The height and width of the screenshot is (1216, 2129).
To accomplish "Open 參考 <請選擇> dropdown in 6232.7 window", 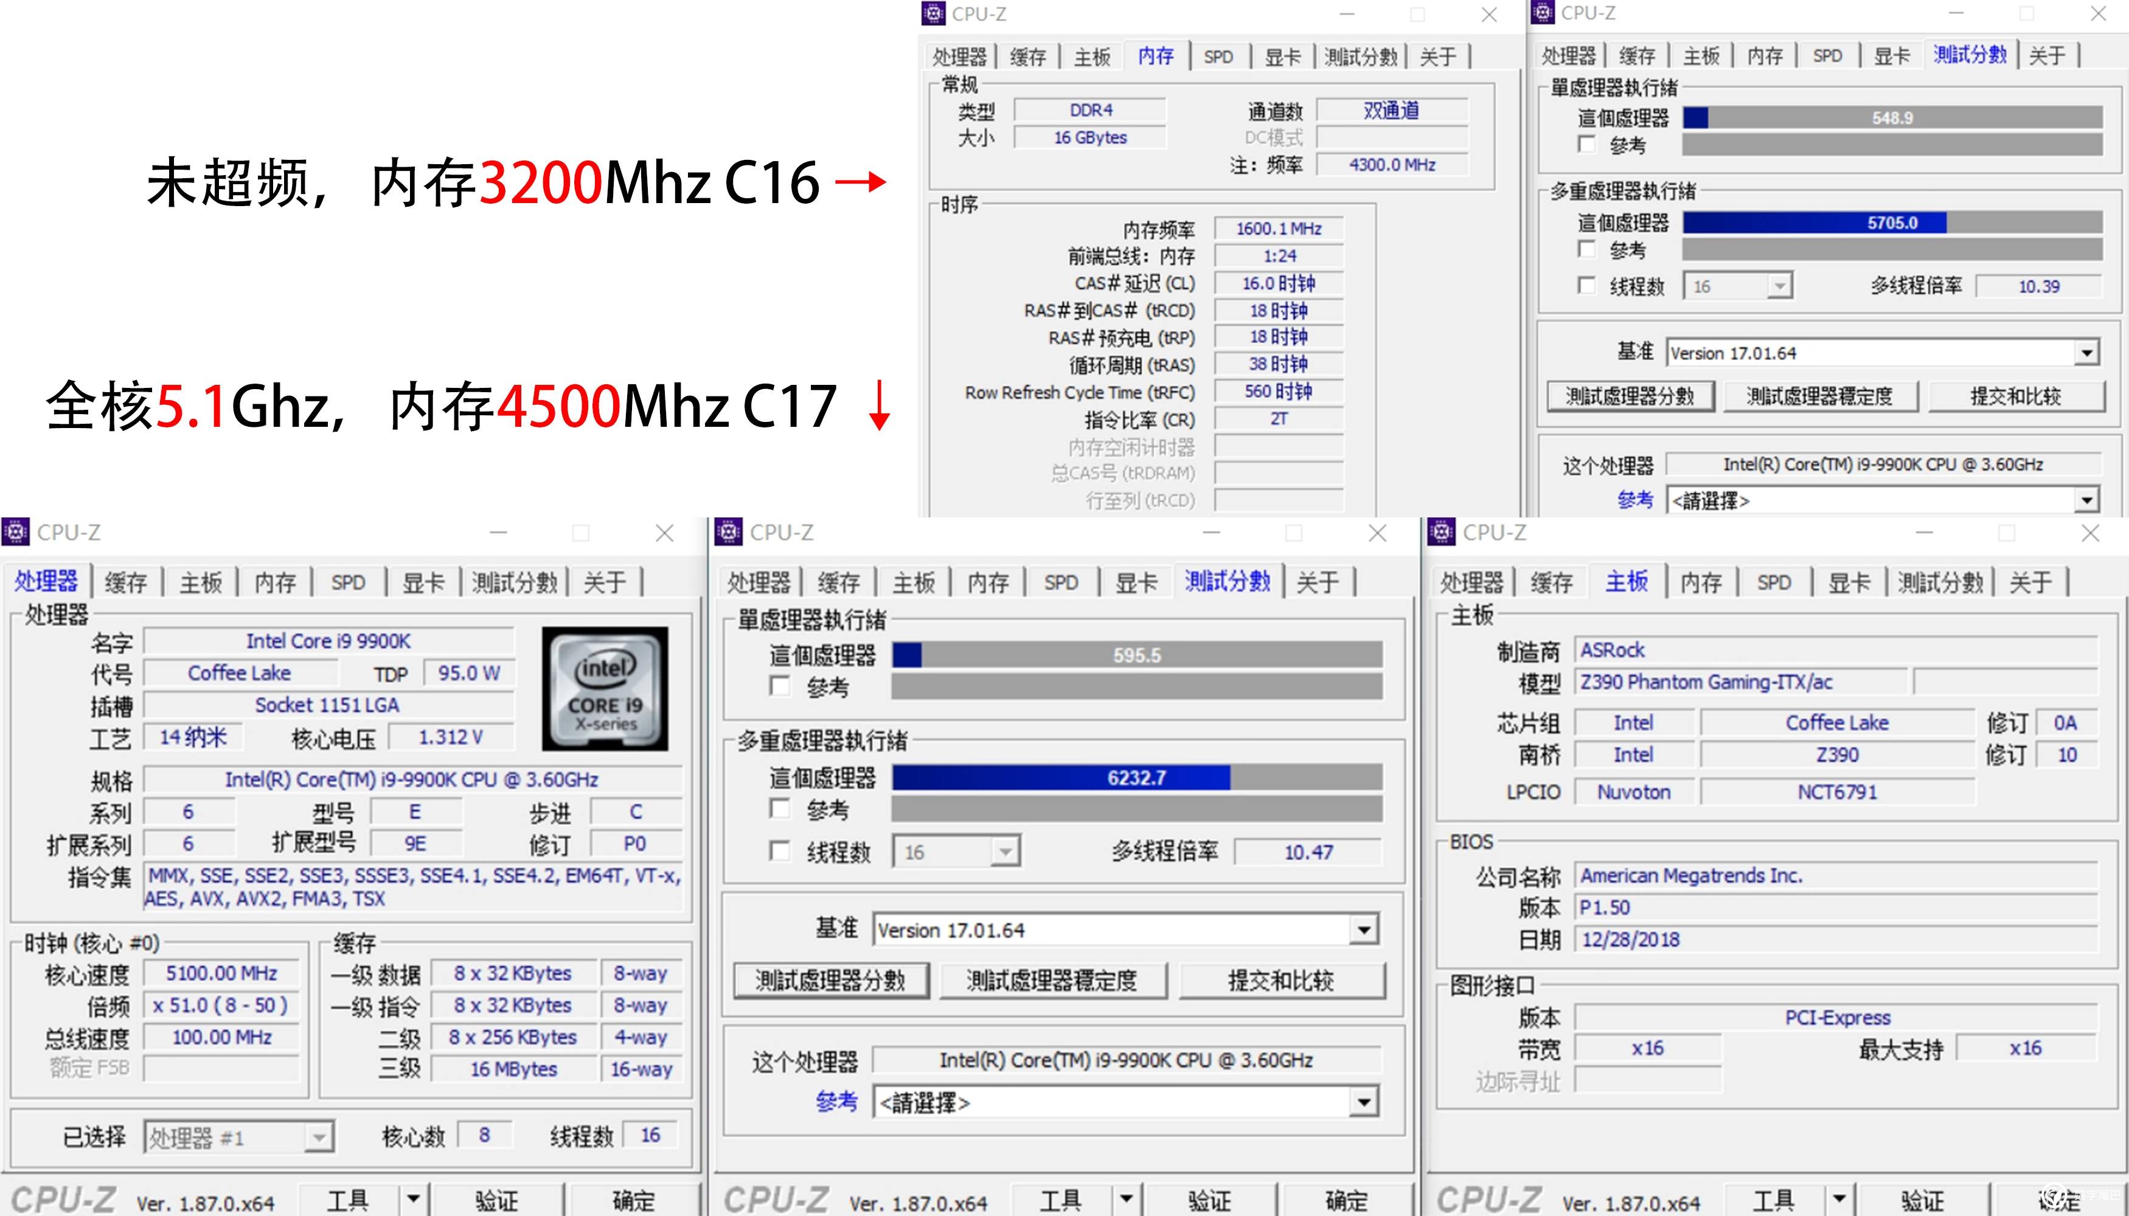I will tap(1364, 1102).
